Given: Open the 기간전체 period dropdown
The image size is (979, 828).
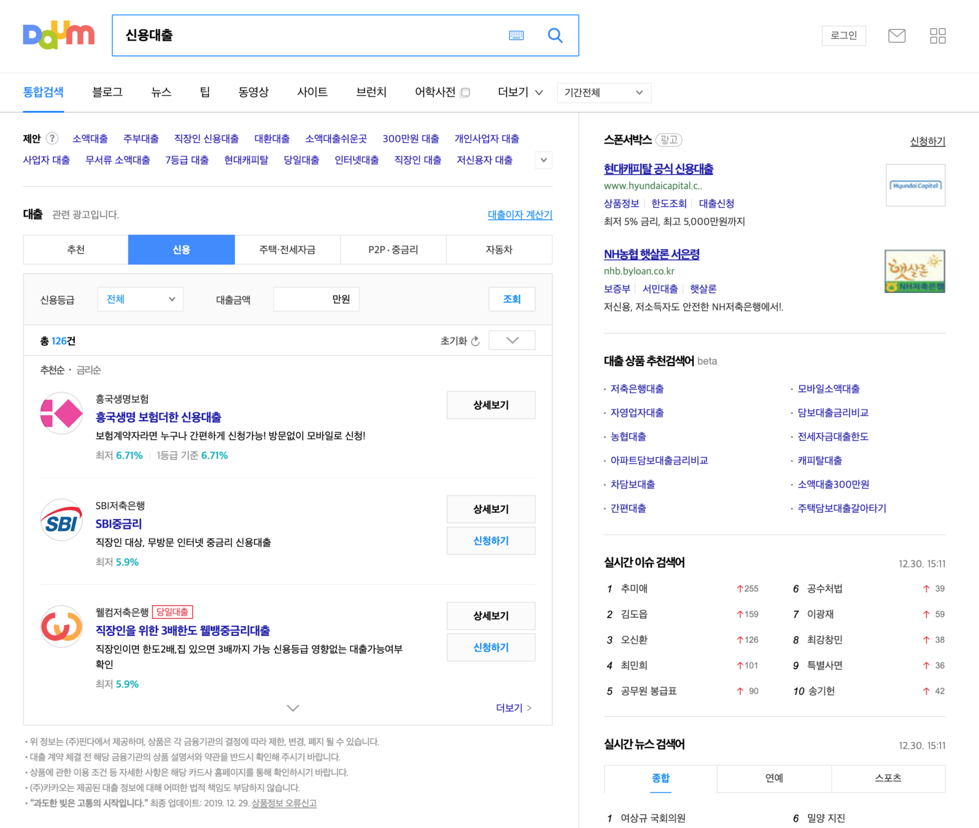Looking at the screenshot, I should [603, 93].
